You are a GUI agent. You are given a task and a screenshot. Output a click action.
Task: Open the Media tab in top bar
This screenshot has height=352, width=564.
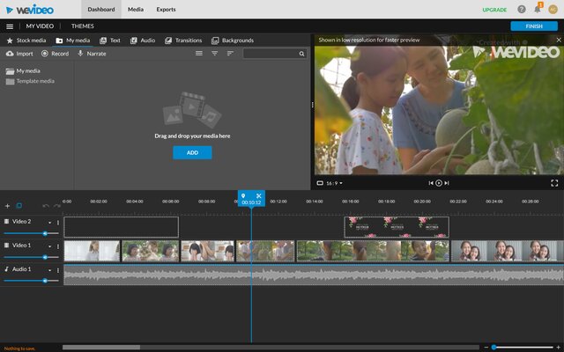pyautogui.click(x=136, y=10)
